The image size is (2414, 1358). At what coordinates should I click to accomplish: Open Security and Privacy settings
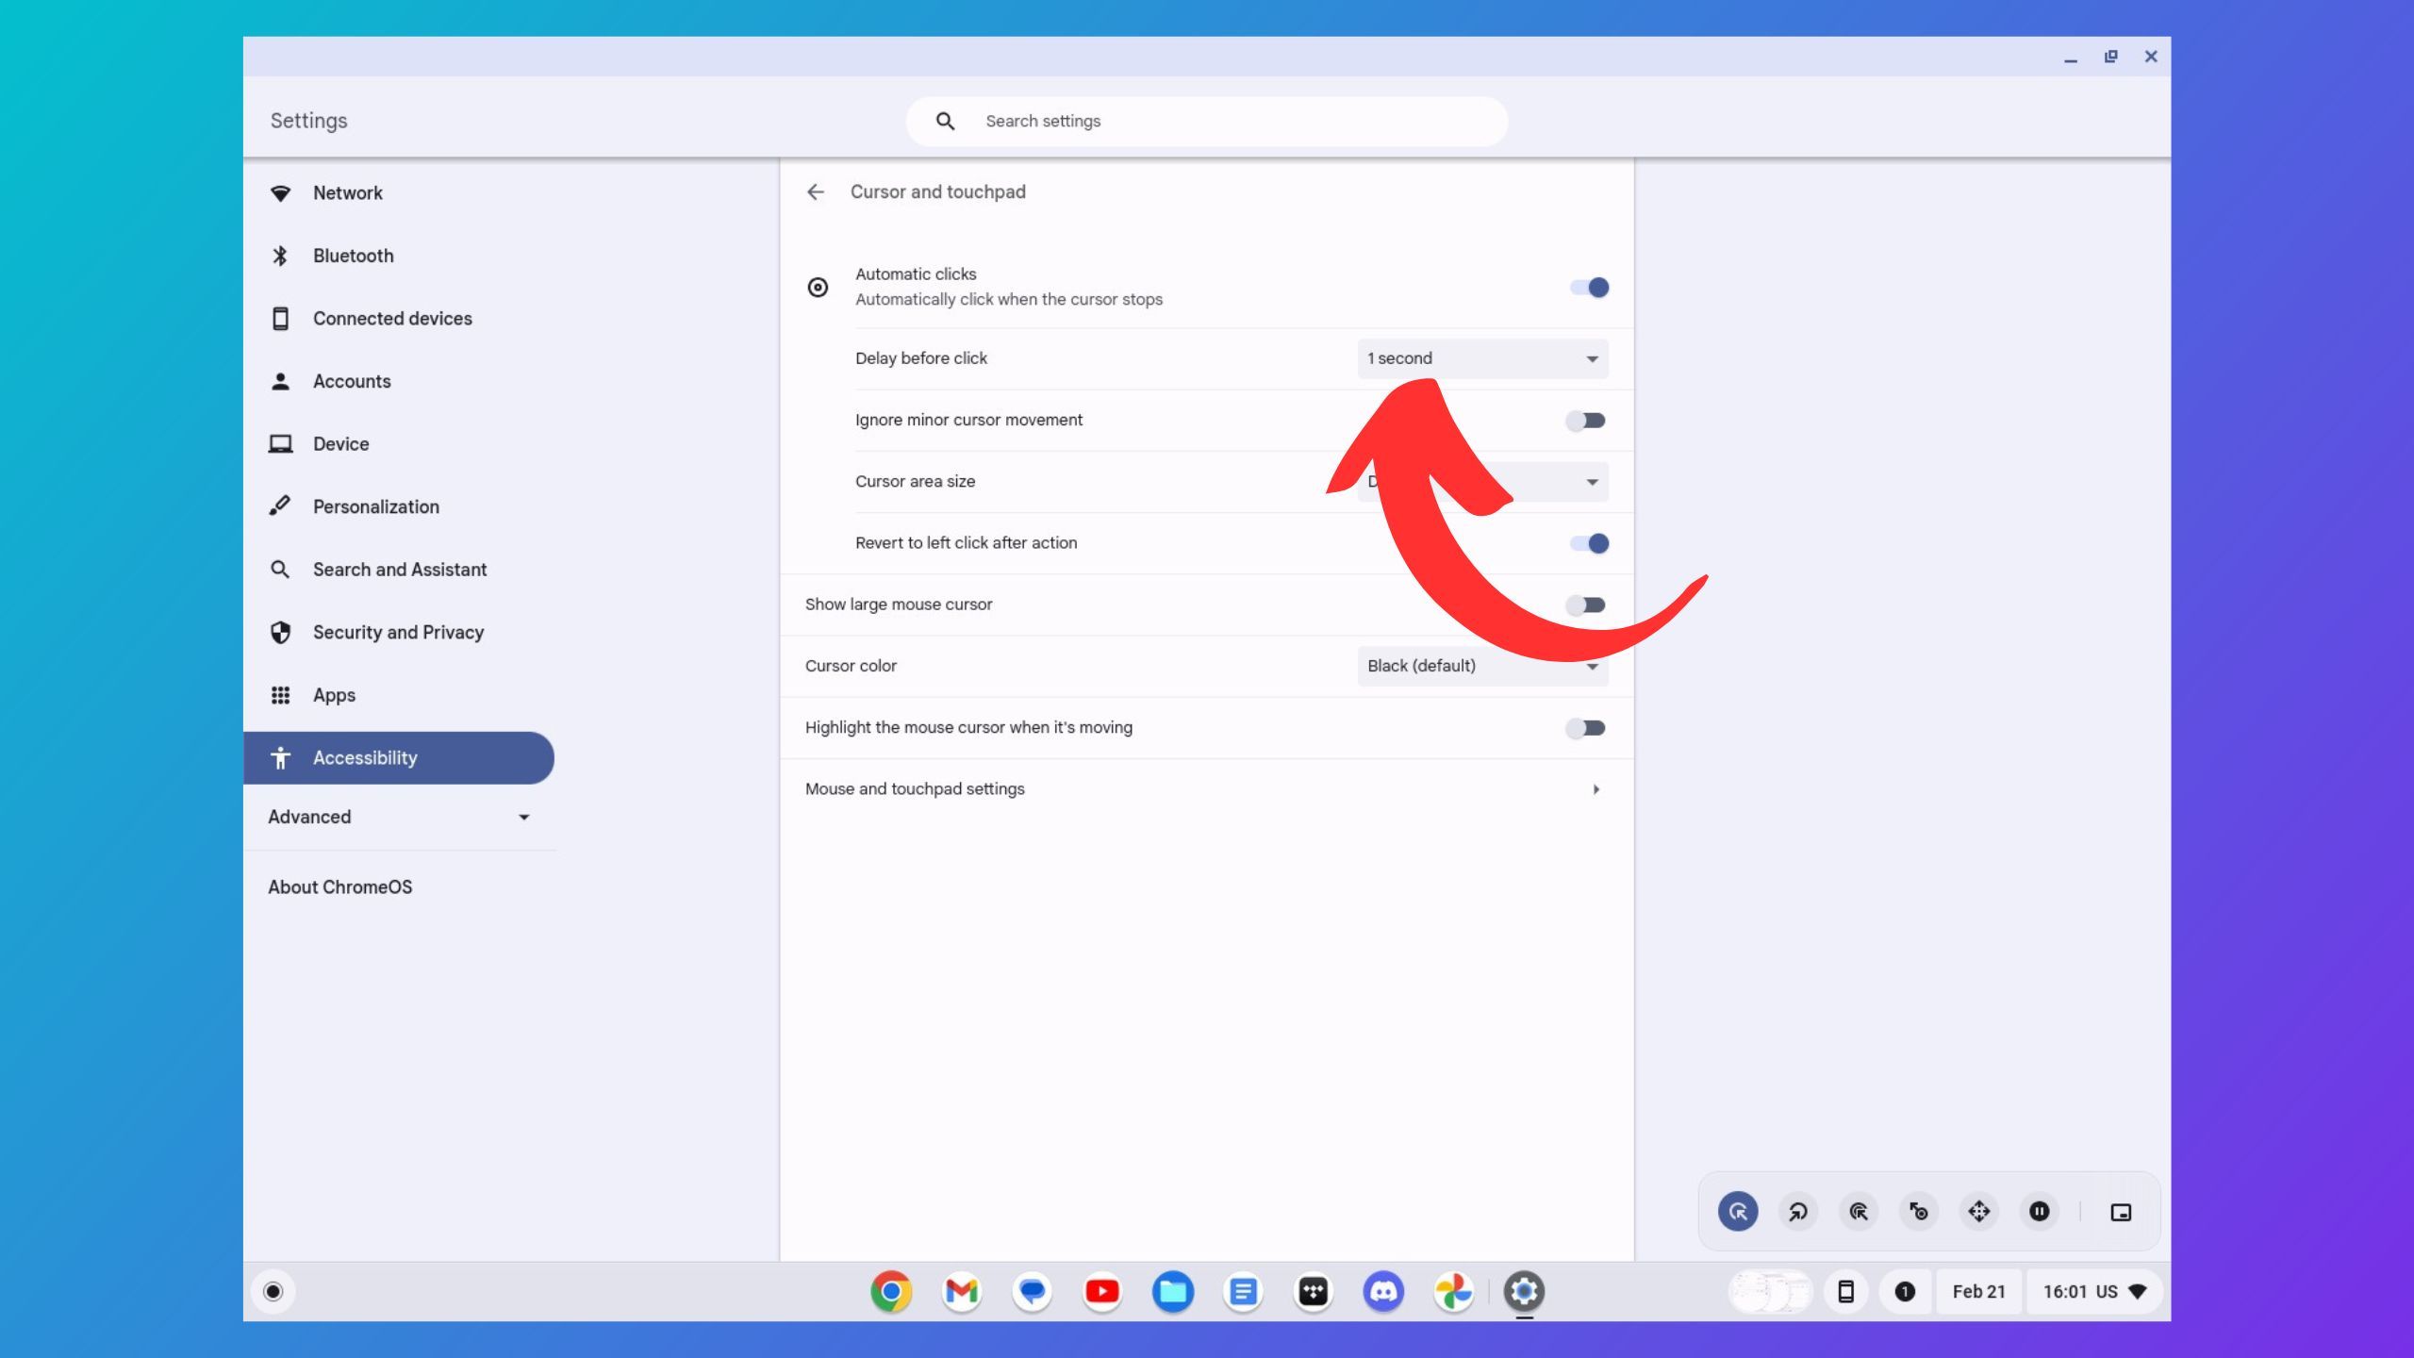pyautogui.click(x=398, y=632)
